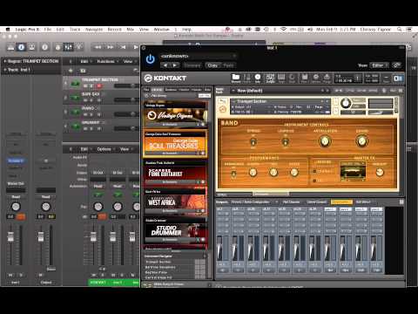Click the Forward transport button

(x=111, y=47)
